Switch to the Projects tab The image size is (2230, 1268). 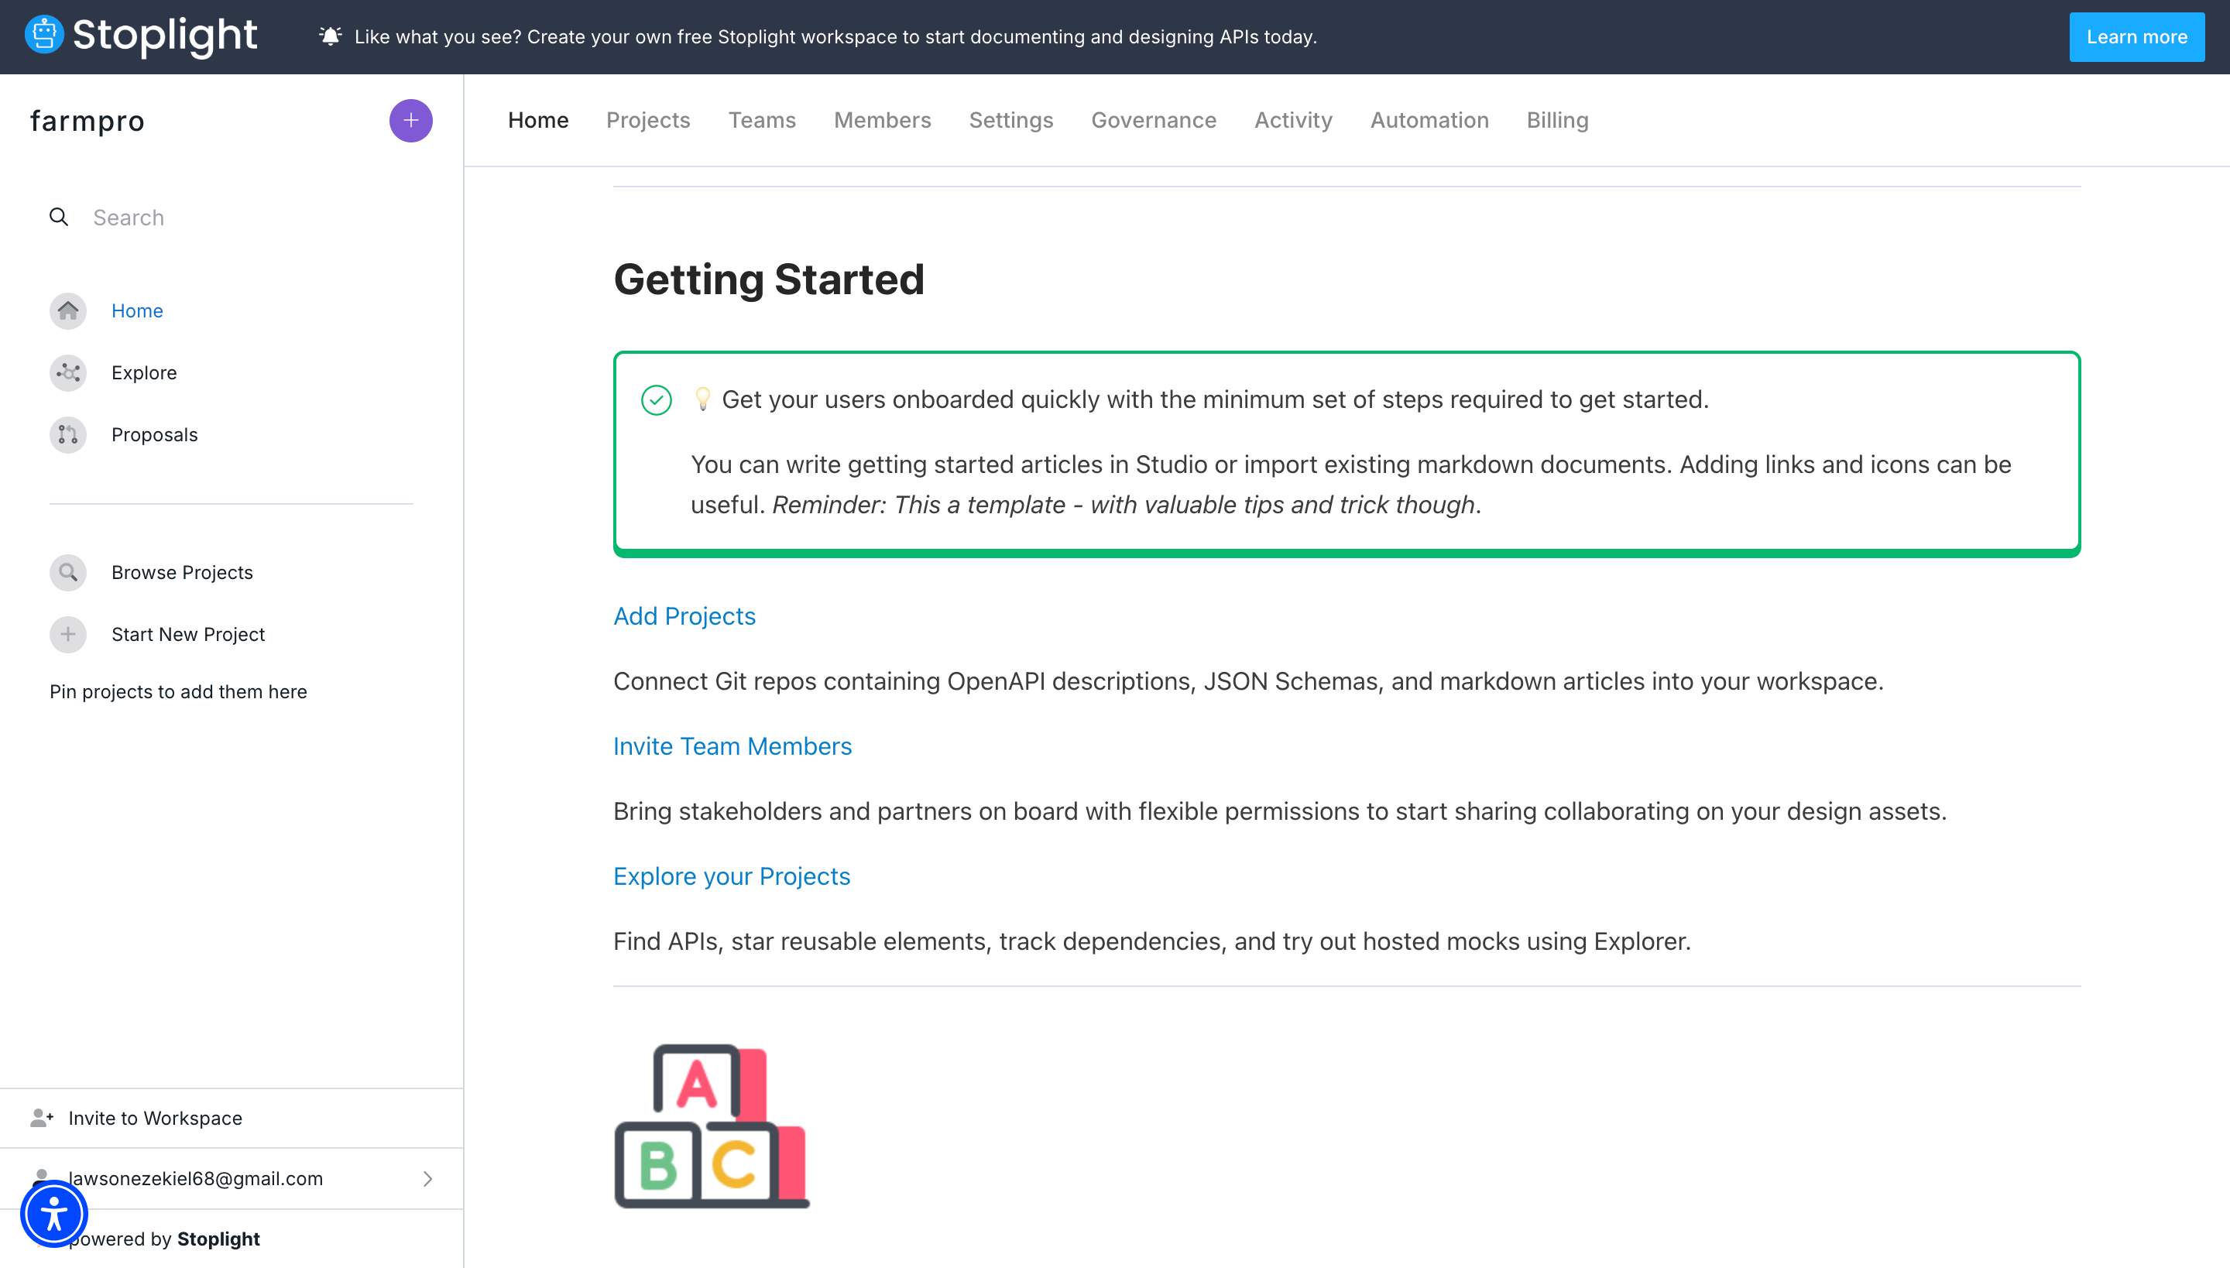(647, 120)
